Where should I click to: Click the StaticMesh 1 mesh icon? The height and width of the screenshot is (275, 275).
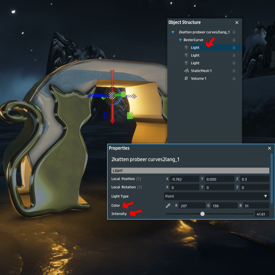(x=186, y=71)
